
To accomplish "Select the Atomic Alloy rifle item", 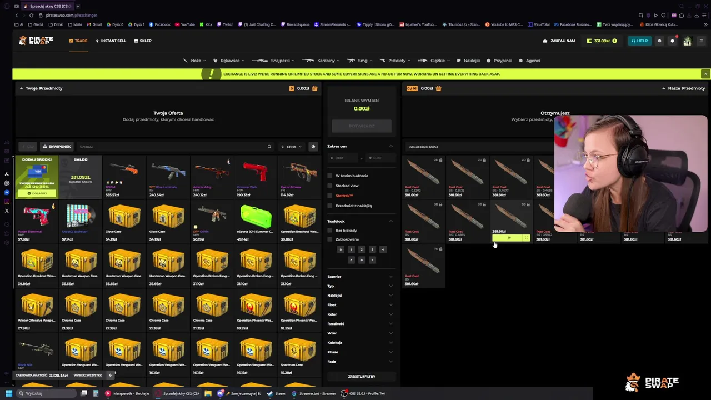I will click(x=212, y=177).
